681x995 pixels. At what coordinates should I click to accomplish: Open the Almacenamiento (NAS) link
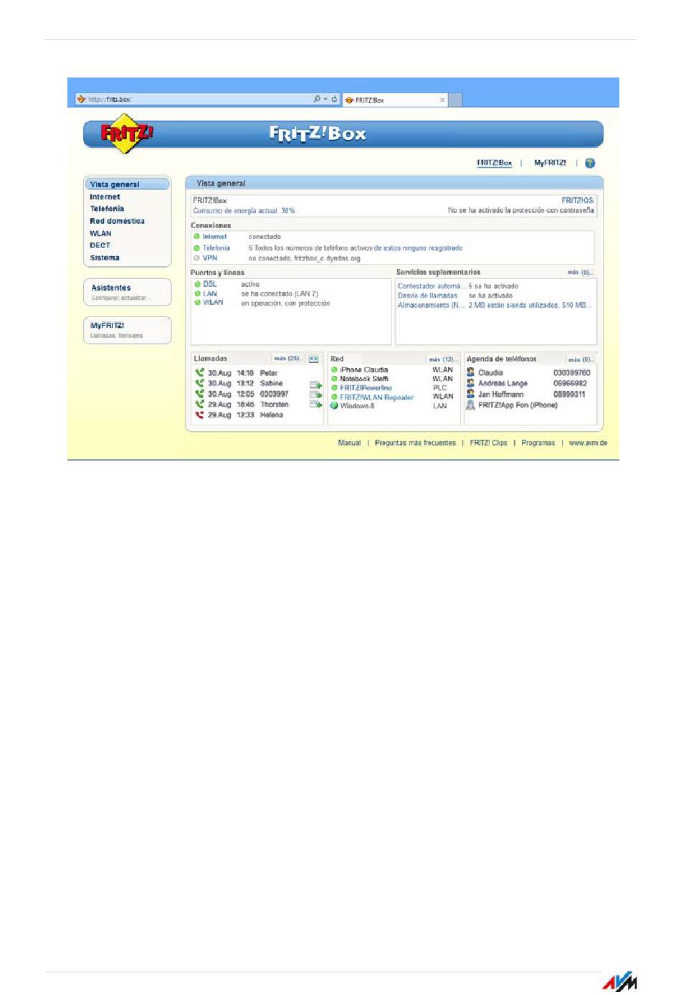(x=431, y=305)
